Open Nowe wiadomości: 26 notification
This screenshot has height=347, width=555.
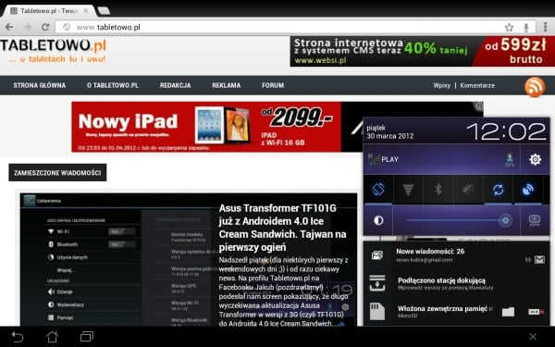[x=456, y=255]
